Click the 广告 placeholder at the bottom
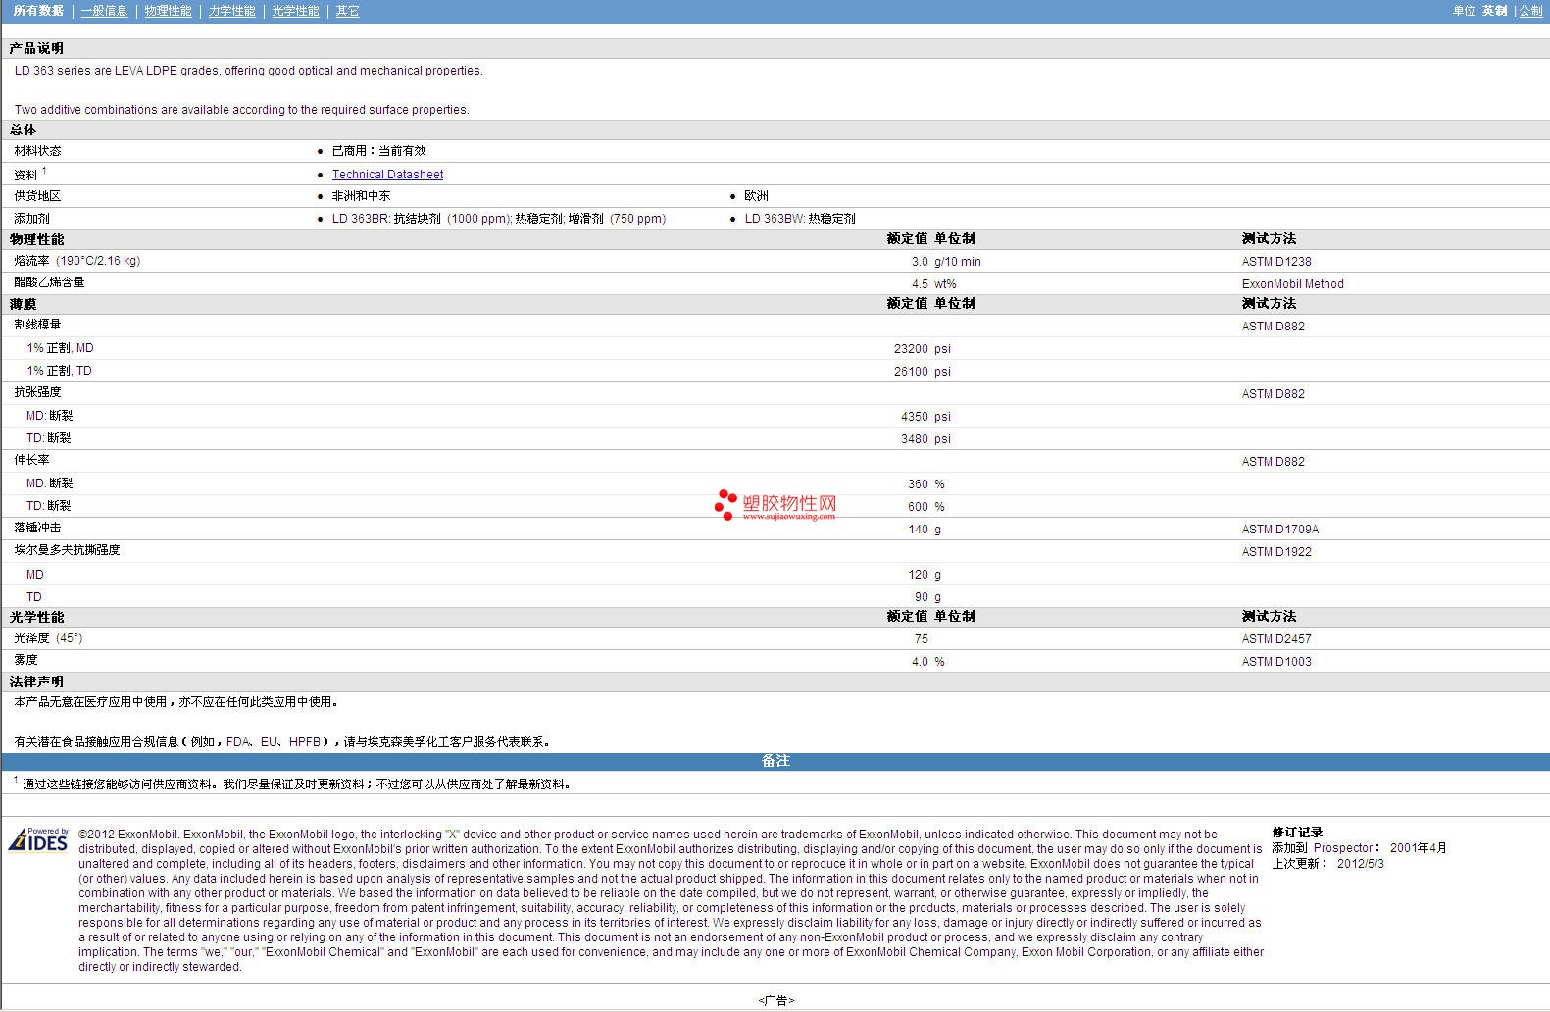Viewport: 1550px width, 1012px height. pos(775,1000)
